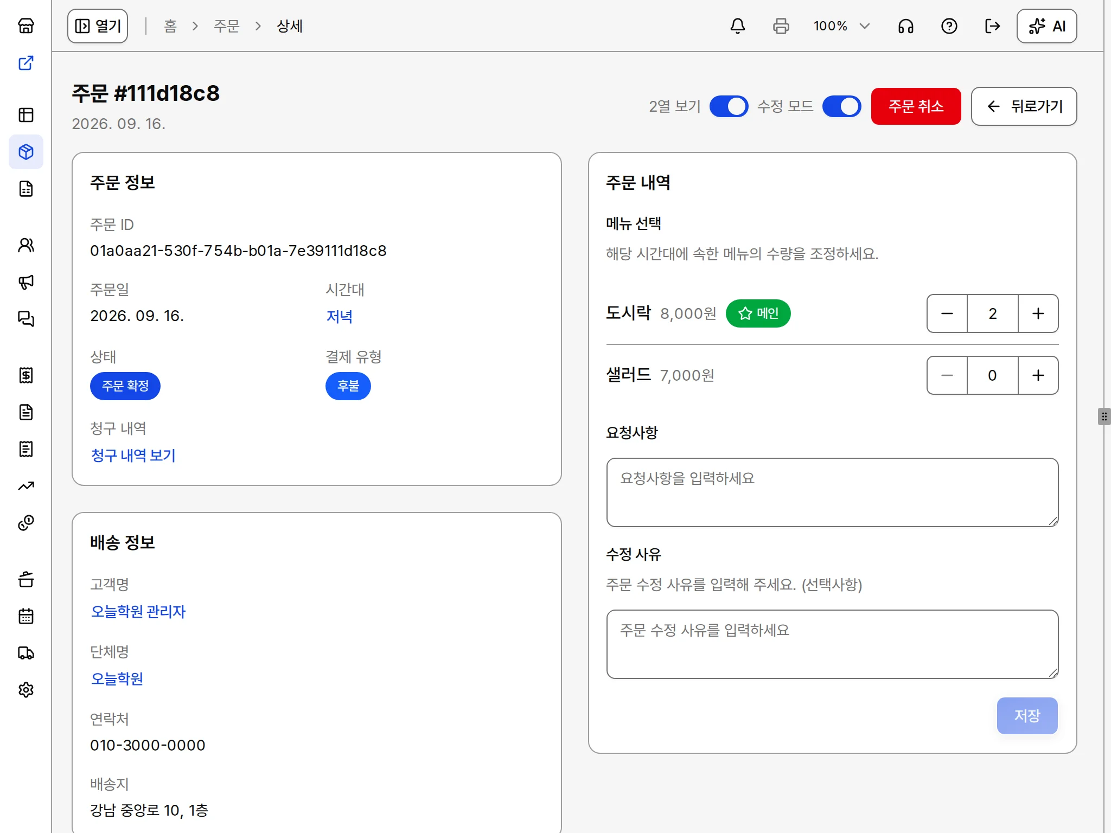
Task: Open the calendar icon in sidebar
Action: [26, 616]
